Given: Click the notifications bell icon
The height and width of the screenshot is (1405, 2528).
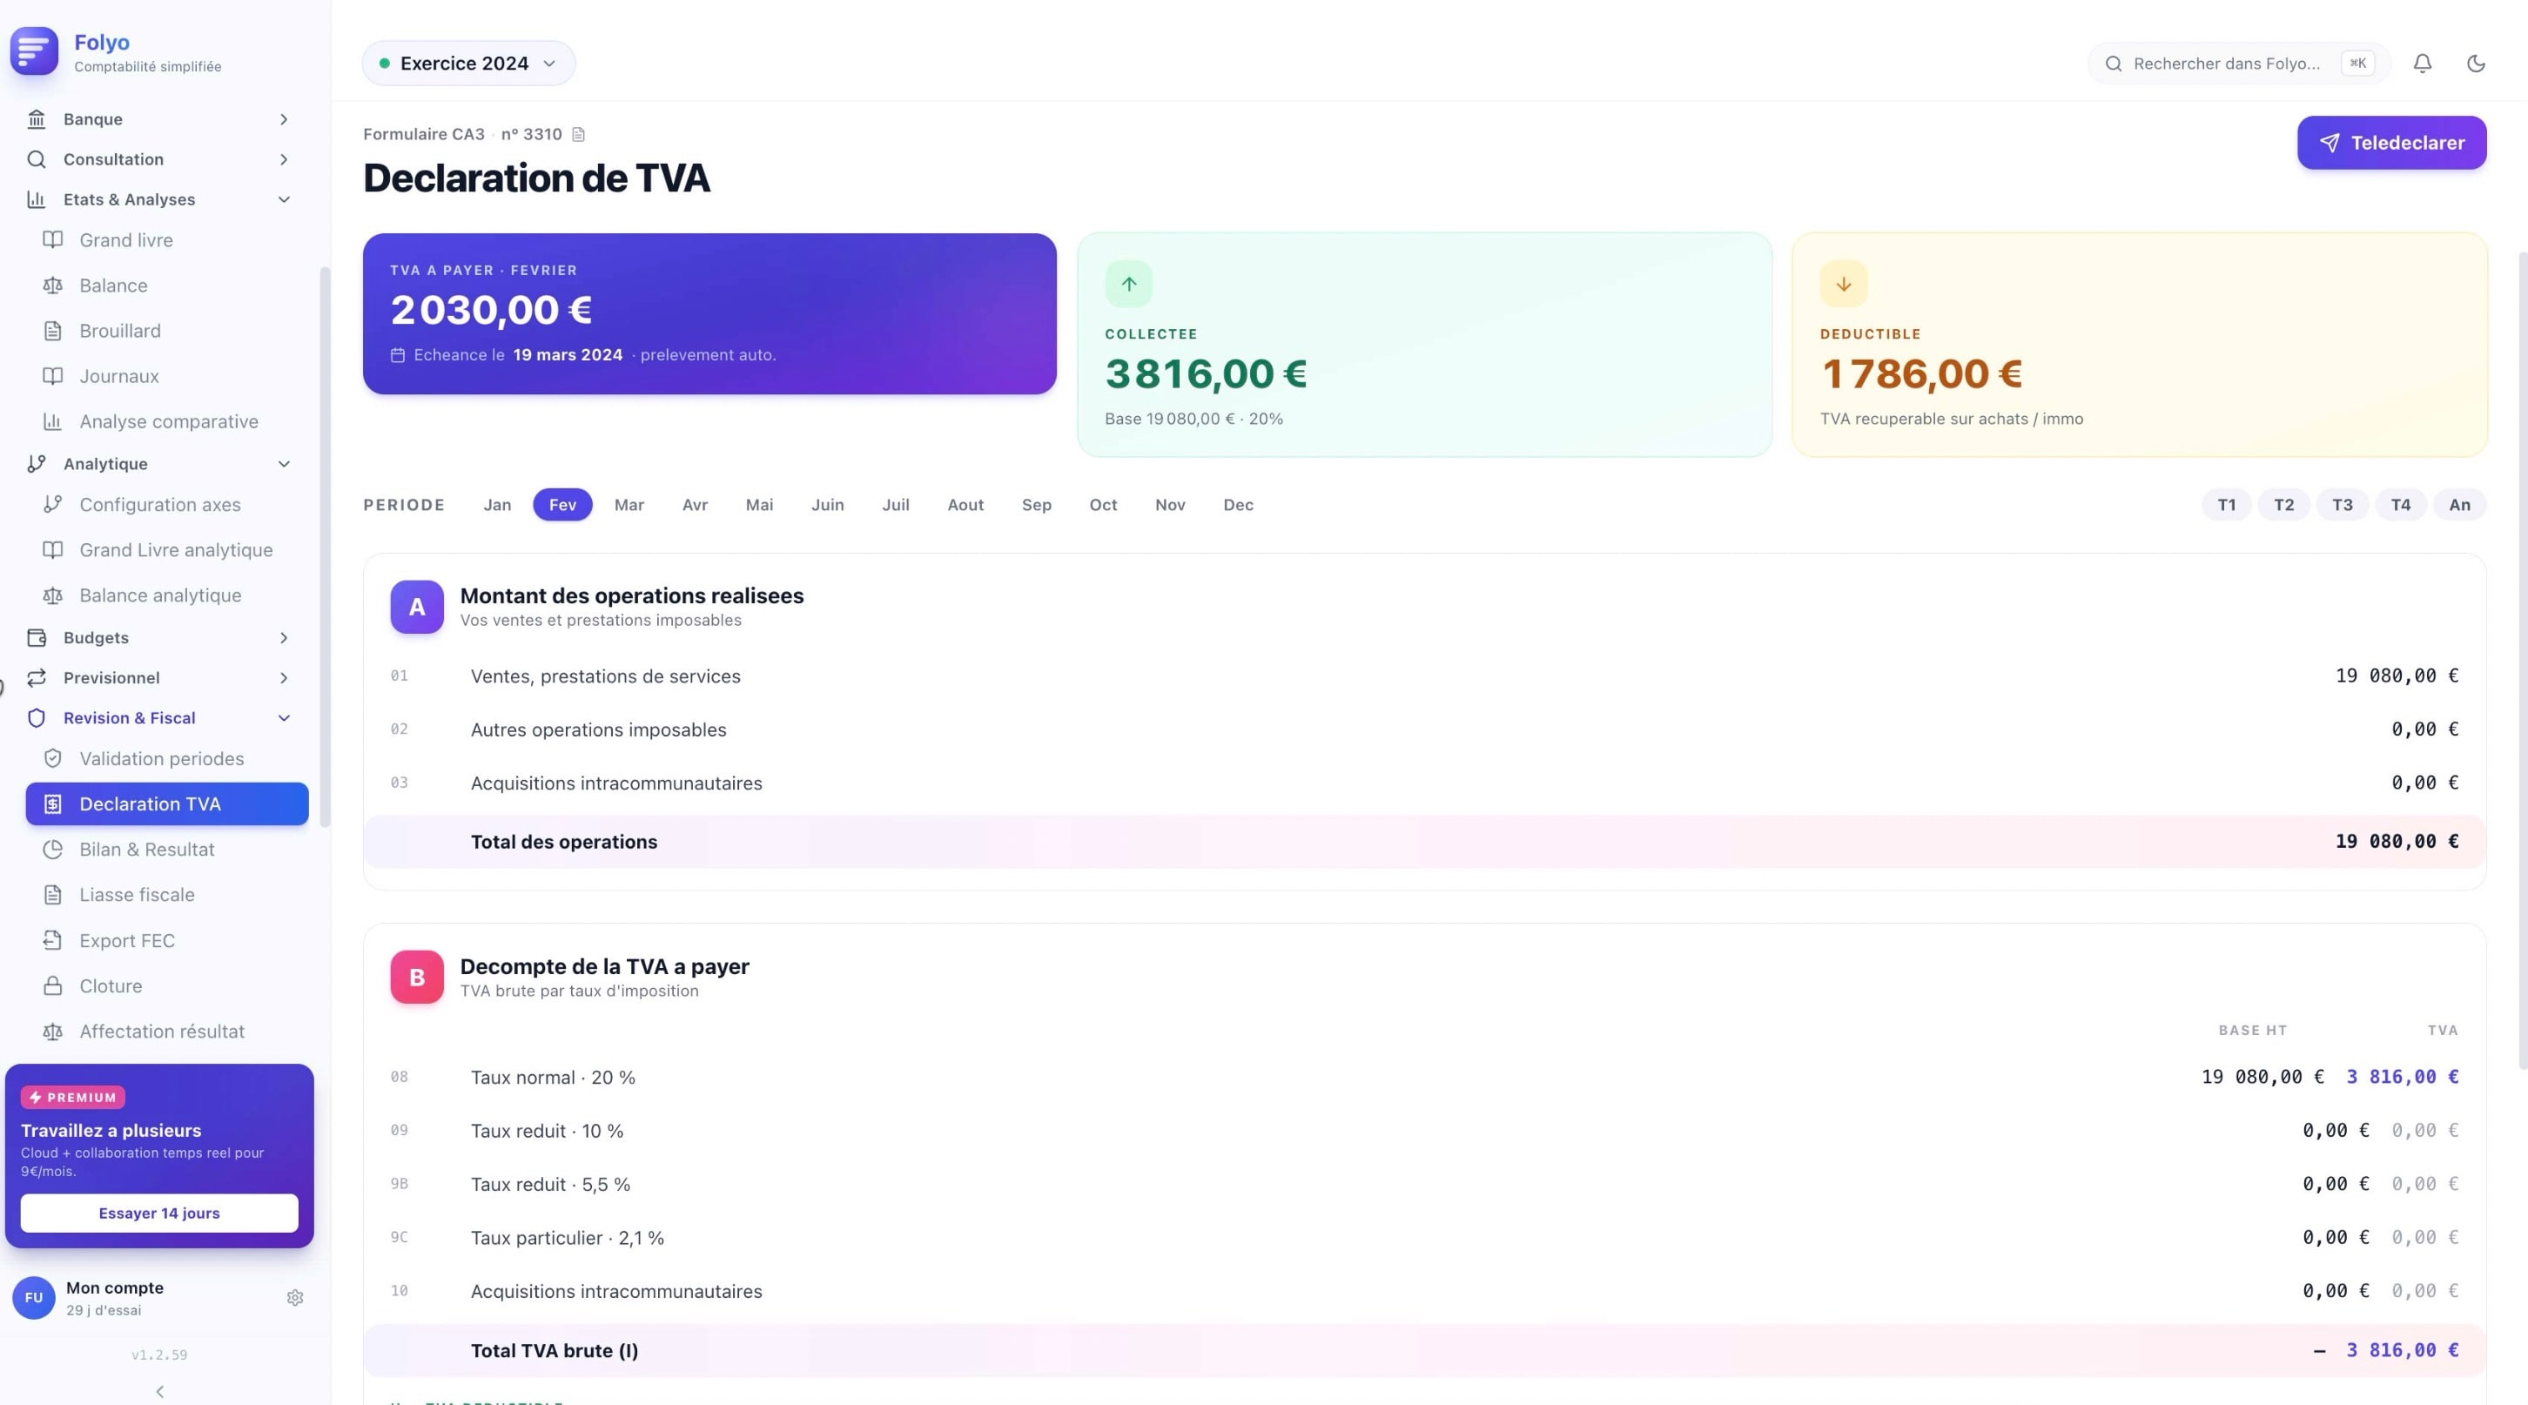Looking at the screenshot, I should [x=2422, y=64].
